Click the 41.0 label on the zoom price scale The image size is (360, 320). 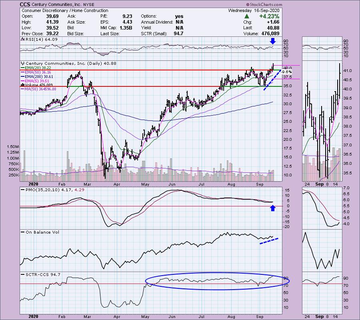(348, 70)
